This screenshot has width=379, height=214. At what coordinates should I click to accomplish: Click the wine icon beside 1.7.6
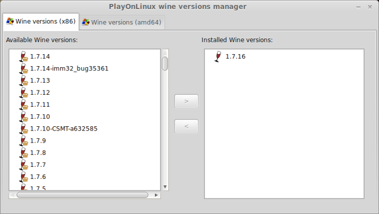[23, 177]
